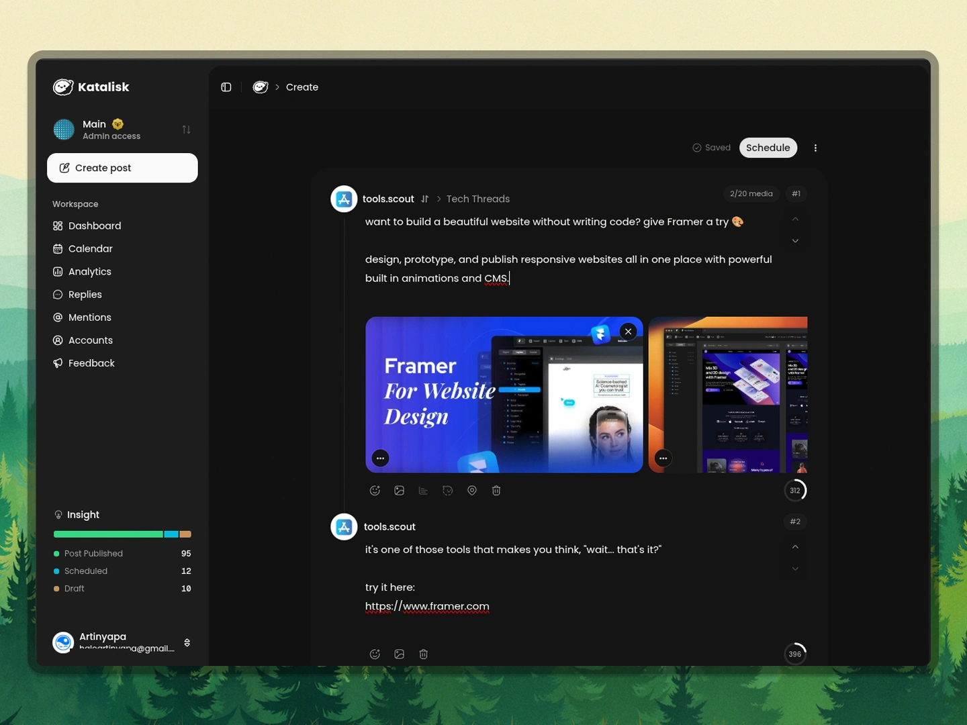Move post #2 up with the chevron
Viewport: 967px width, 725px height.
(x=795, y=547)
